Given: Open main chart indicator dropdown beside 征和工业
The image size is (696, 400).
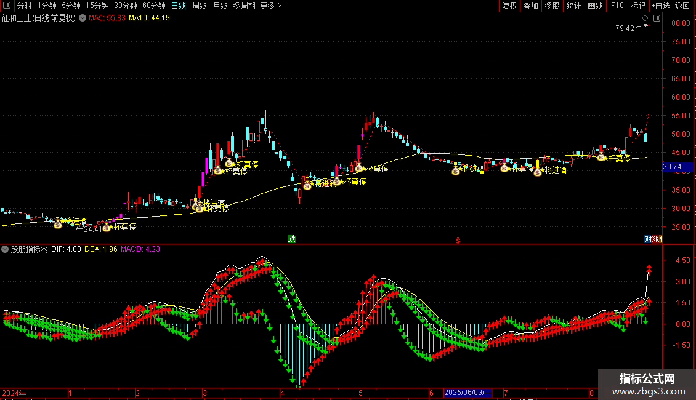Looking at the screenshot, I should point(83,18).
